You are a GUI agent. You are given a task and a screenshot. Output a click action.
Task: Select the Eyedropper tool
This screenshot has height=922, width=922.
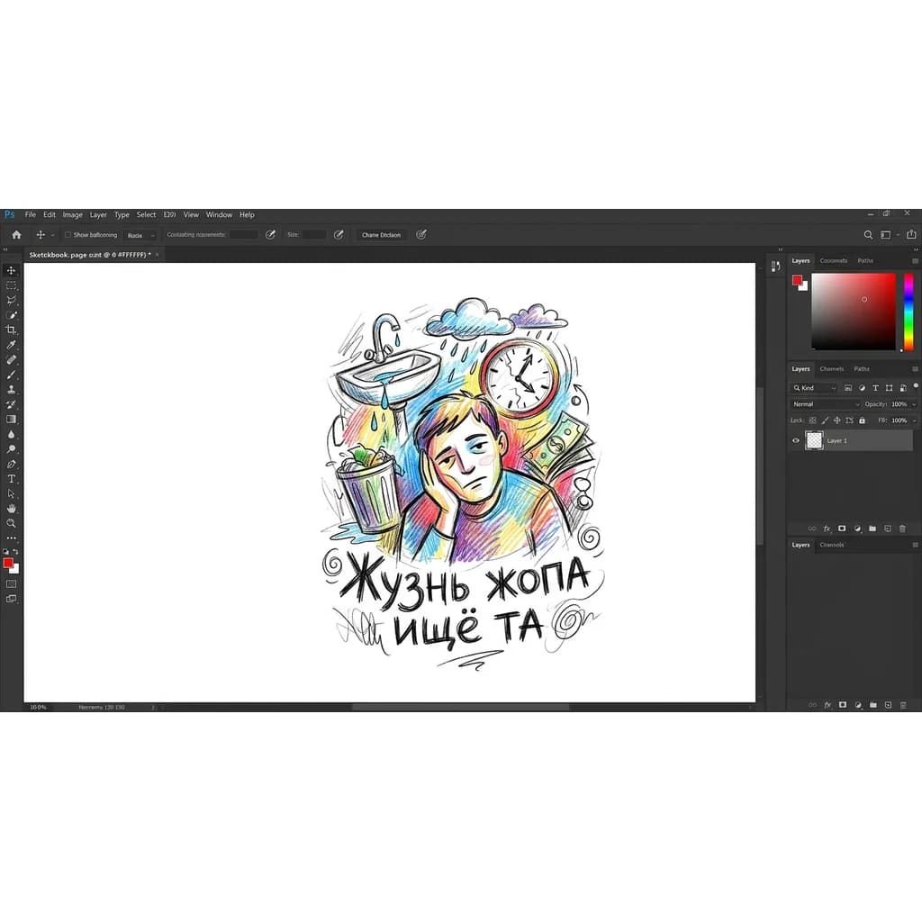(x=12, y=345)
